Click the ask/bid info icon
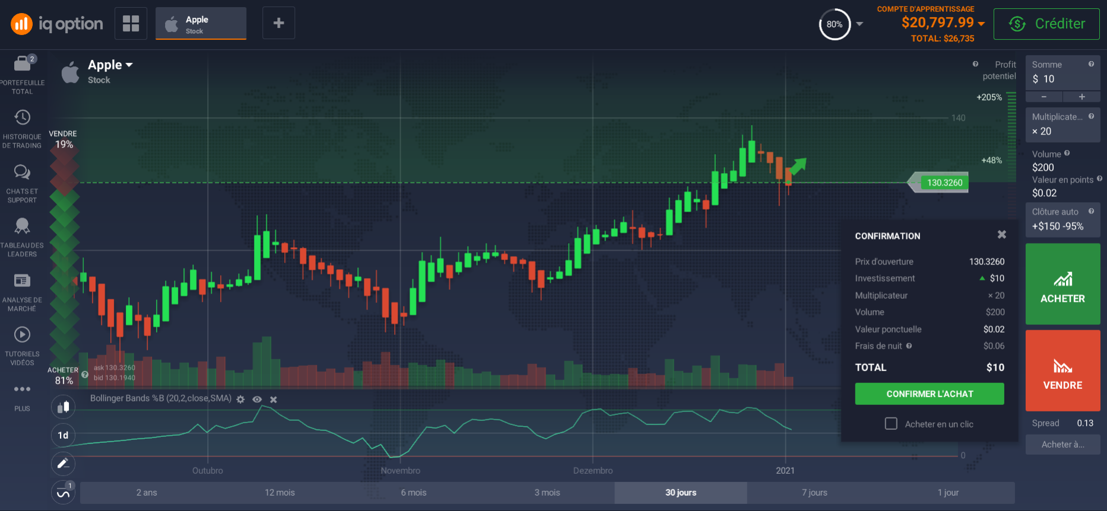This screenshot has width=1107, height=511. click(x=85, y=375)
